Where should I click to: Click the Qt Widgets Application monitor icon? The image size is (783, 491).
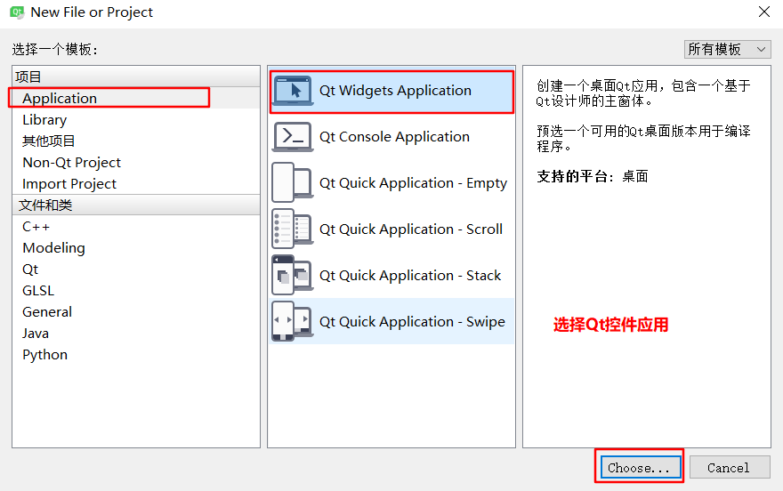[x=293, y=91]
